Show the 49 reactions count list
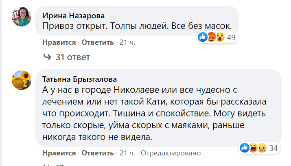This screenshot has width=291, height=166. (231, 38)
